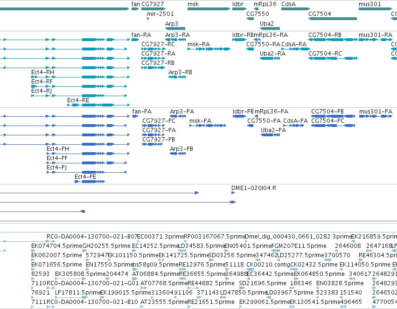Select the Ect4-PE protein label
This screenshot has height=309, width=397.
coord(85,177)
